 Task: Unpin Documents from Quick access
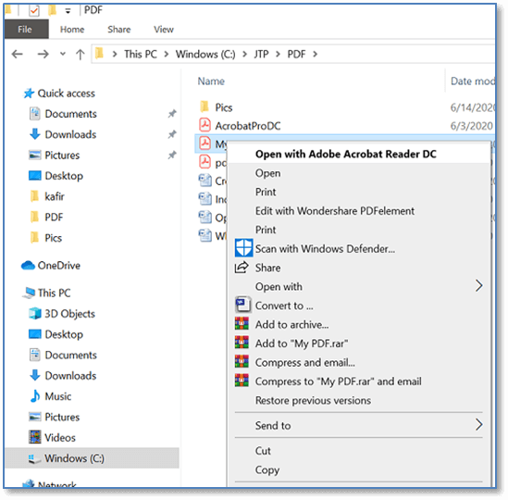tap(172, 114)
